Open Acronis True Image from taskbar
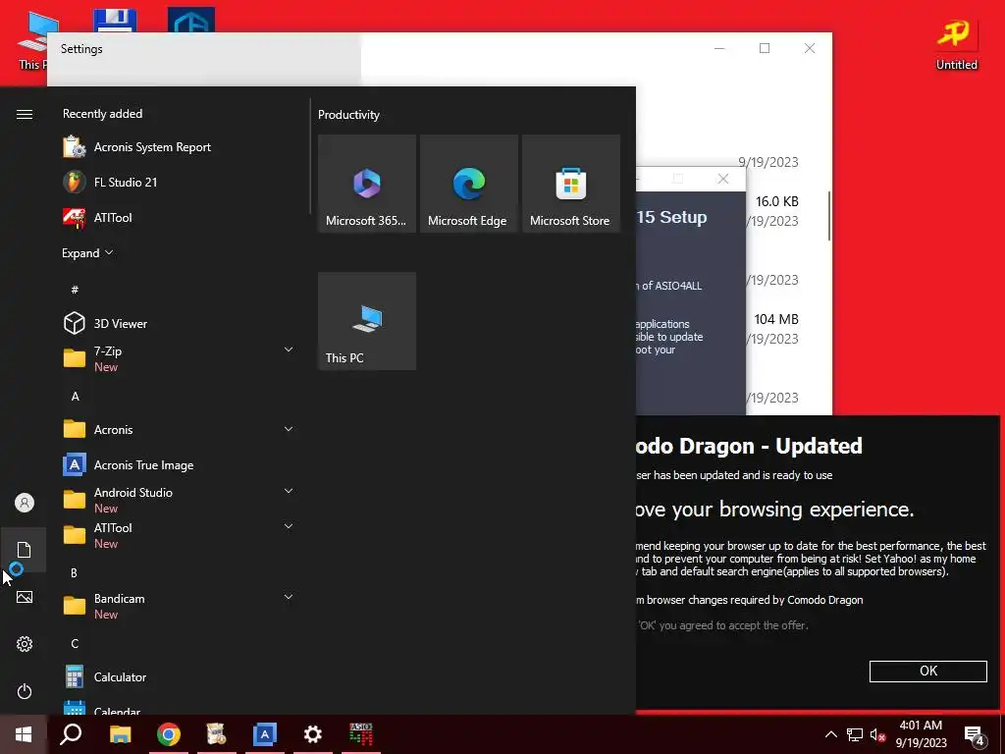This screenshot has width=1005, height=754. point(265,734)
